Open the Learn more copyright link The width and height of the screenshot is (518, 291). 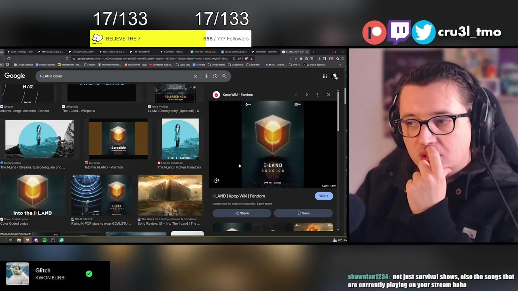click(264, 204)
